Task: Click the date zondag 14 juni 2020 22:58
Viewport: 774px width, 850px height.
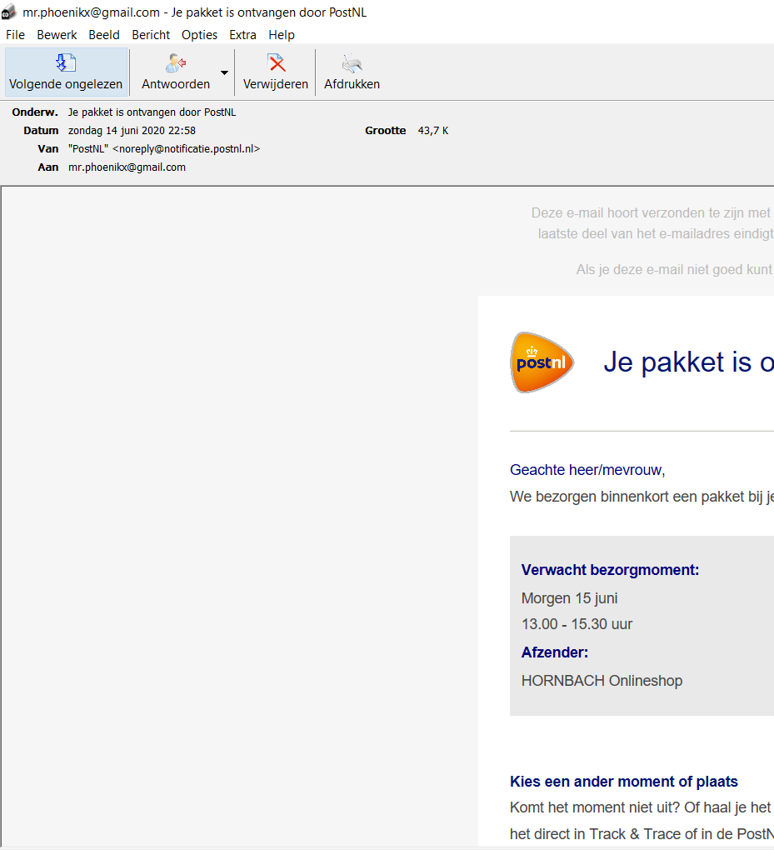Action: pos(132,131)
